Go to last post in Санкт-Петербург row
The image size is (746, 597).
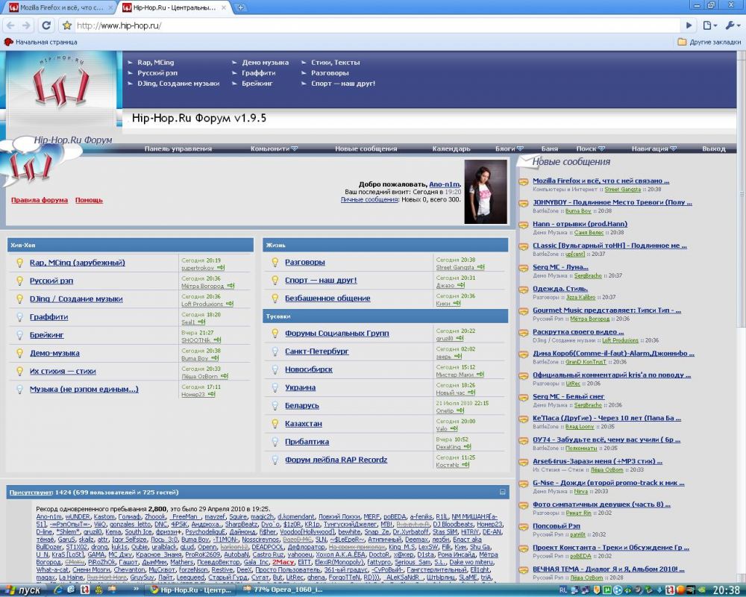458,356
